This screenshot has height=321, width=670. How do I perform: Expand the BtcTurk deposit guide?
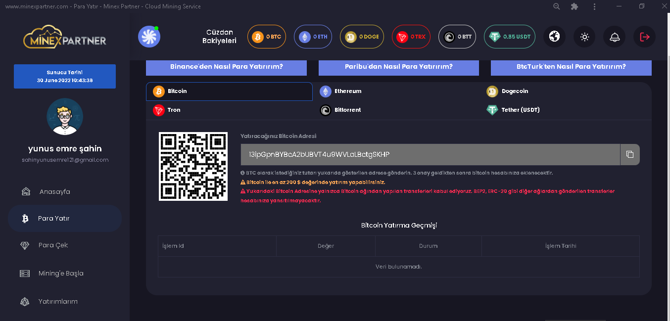[571, 67]
